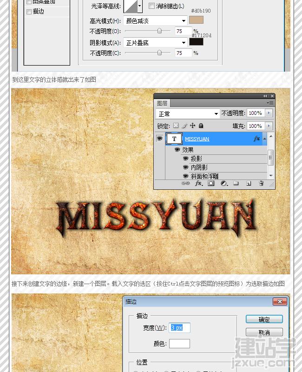Create new fill or adjustment layer icon
302x372 pixels.
pyautogui.click(x=224, y=183)
